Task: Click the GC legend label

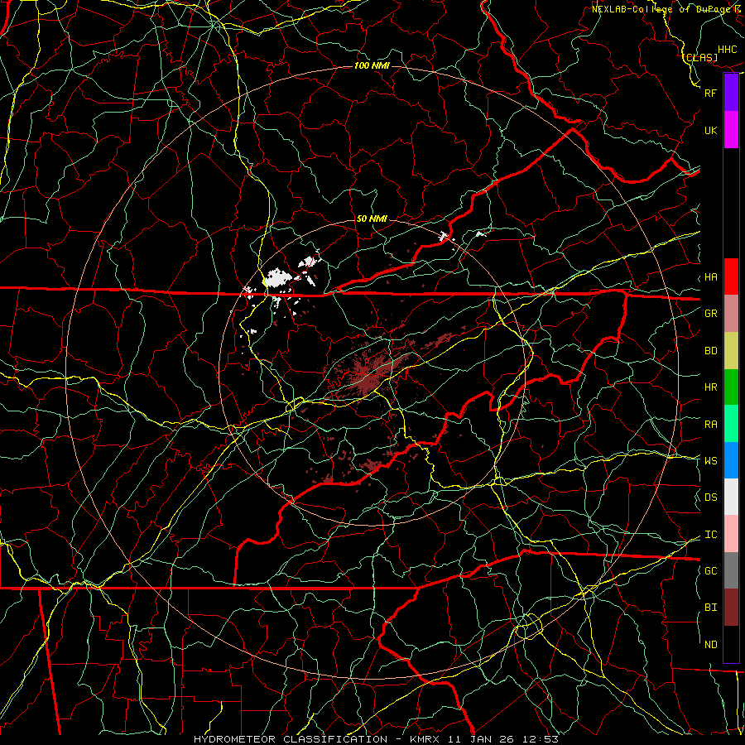Action: pyautogui.click(x=711, y=571)
